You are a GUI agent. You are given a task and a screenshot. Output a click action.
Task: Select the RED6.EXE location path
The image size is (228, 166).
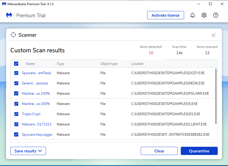168,83
